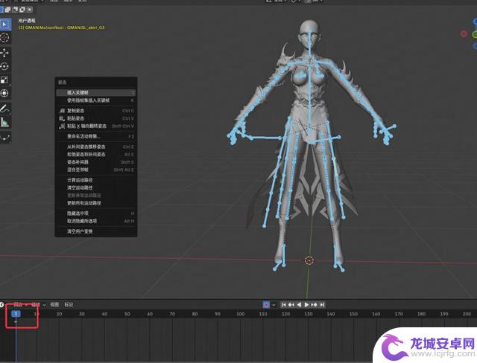Choose 松弛姿态到补间姿态 menu entry
Image resolution: width=477 pixels, height=363 pixels.
click(x=96, y=154)
